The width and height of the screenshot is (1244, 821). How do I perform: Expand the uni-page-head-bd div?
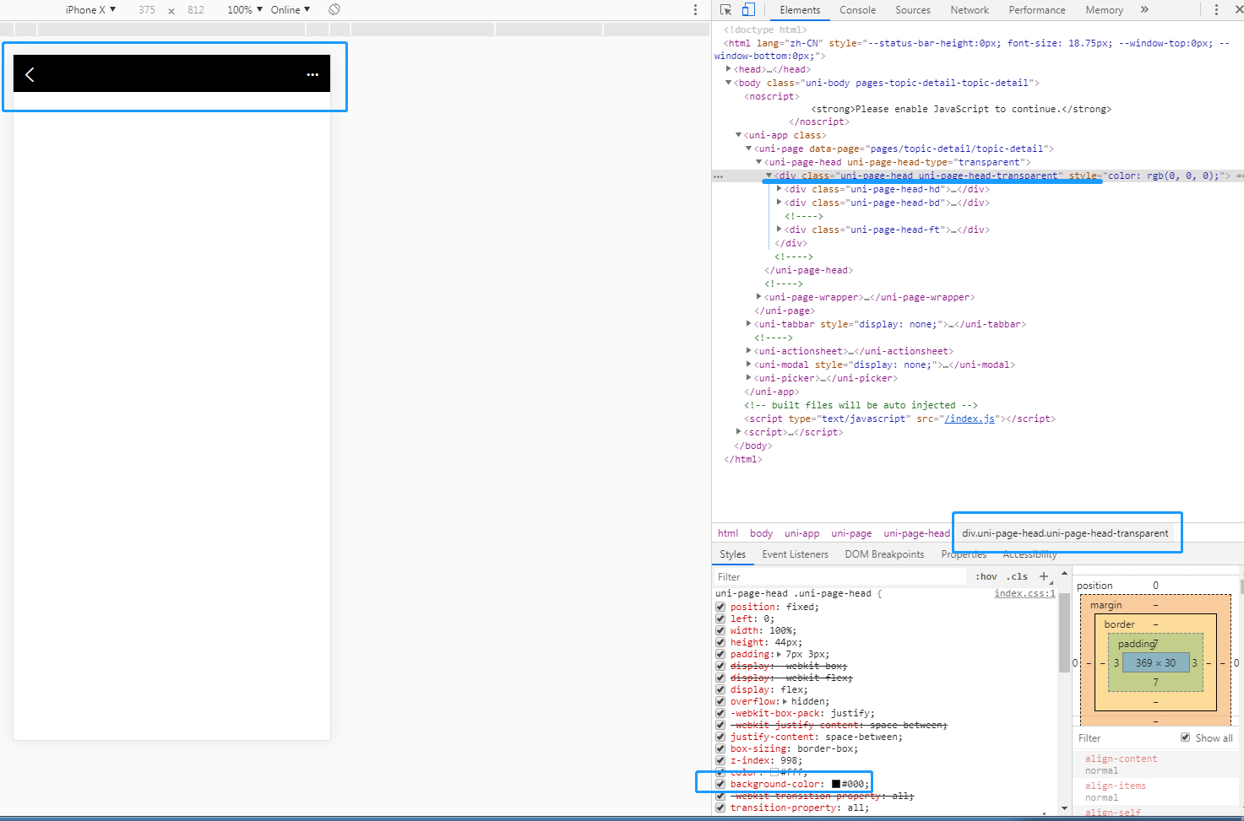[780, 203]
